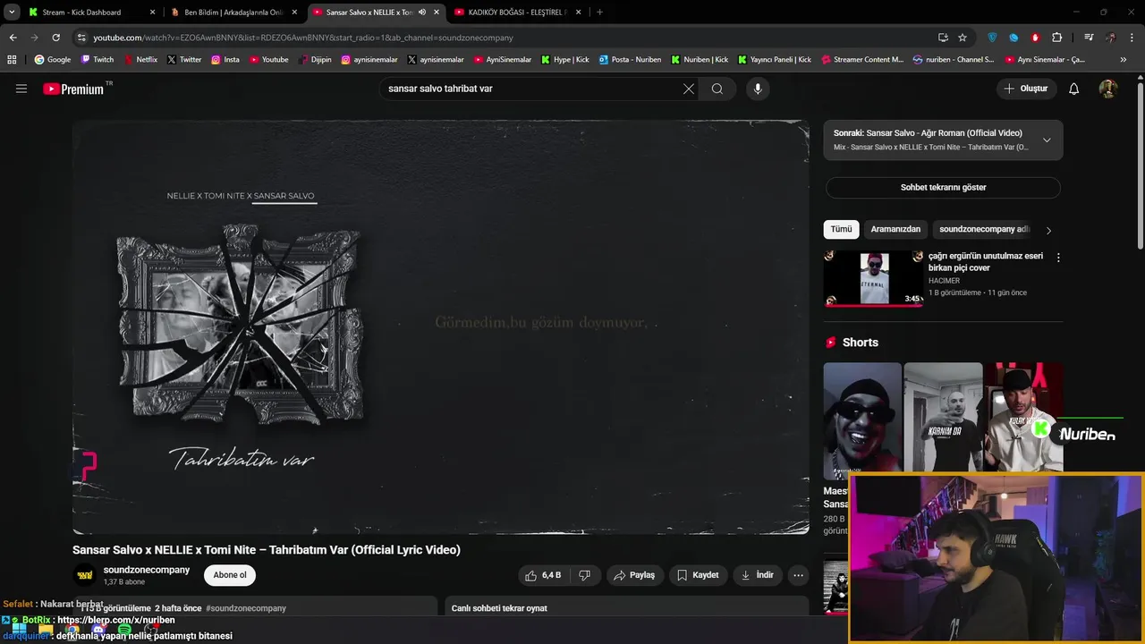Click the #soundzonecompany hashtag in description
This screenshot has height=644, width=1145.
(246, 608)
